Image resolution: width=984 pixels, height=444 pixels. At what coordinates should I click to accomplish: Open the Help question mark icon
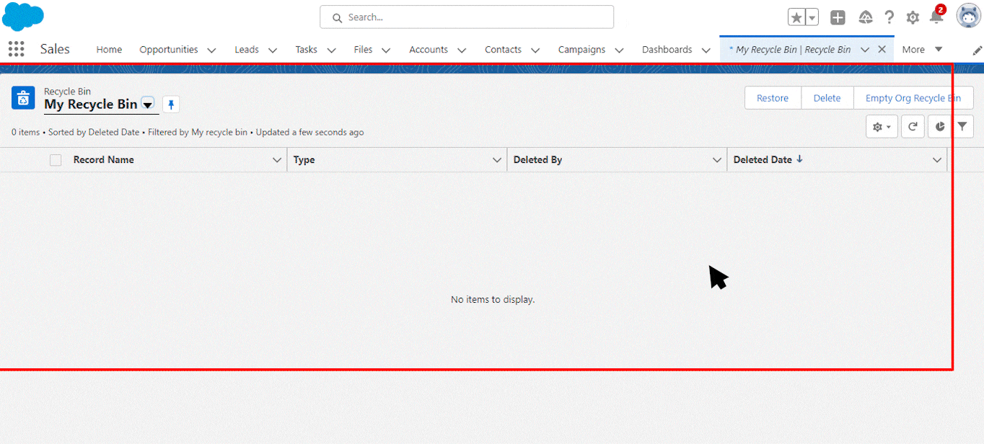pyautogui.click(x=889, y=17)
